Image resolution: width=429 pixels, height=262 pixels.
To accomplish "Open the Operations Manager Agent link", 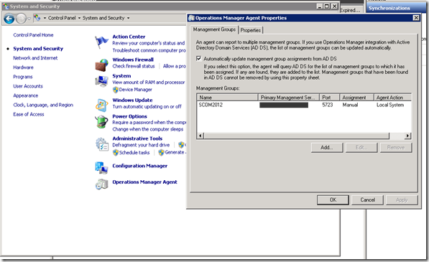I will point(144,182).
